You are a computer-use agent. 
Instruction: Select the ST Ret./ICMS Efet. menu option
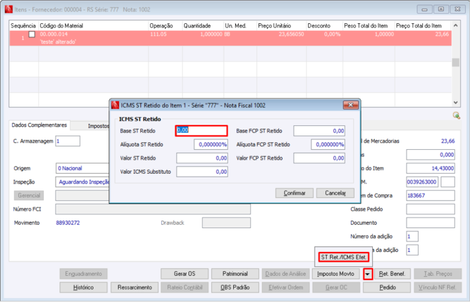pyautogui.click(x=344, y=257)
